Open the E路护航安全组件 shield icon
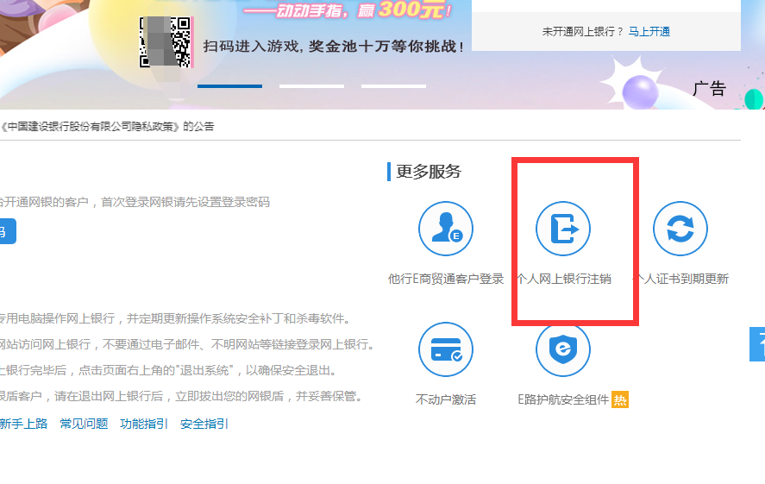Image resolution: width=765 pixels, height=484 pixels. [x=563, y=350]
